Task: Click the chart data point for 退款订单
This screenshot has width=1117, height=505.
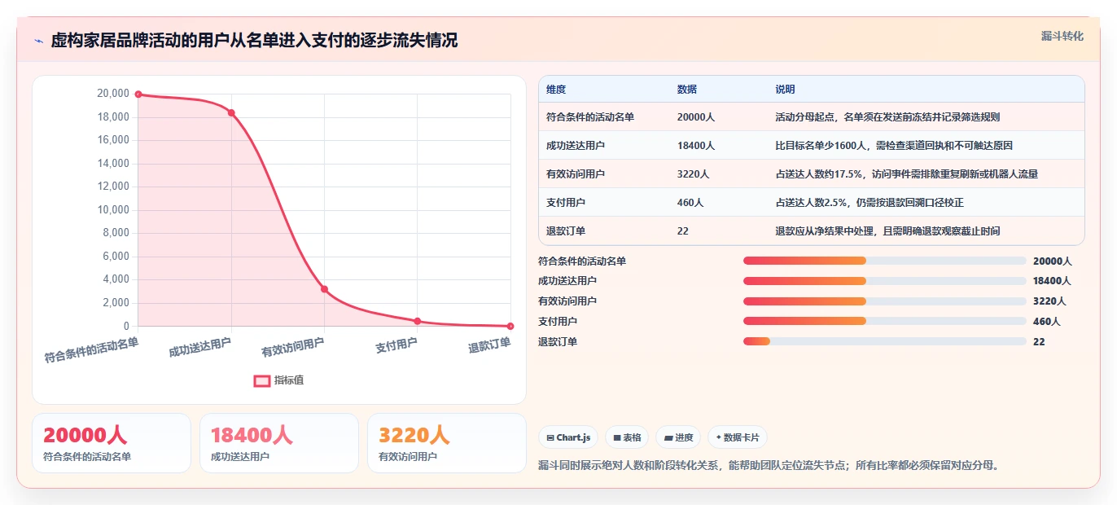Action: pos(510,326)
